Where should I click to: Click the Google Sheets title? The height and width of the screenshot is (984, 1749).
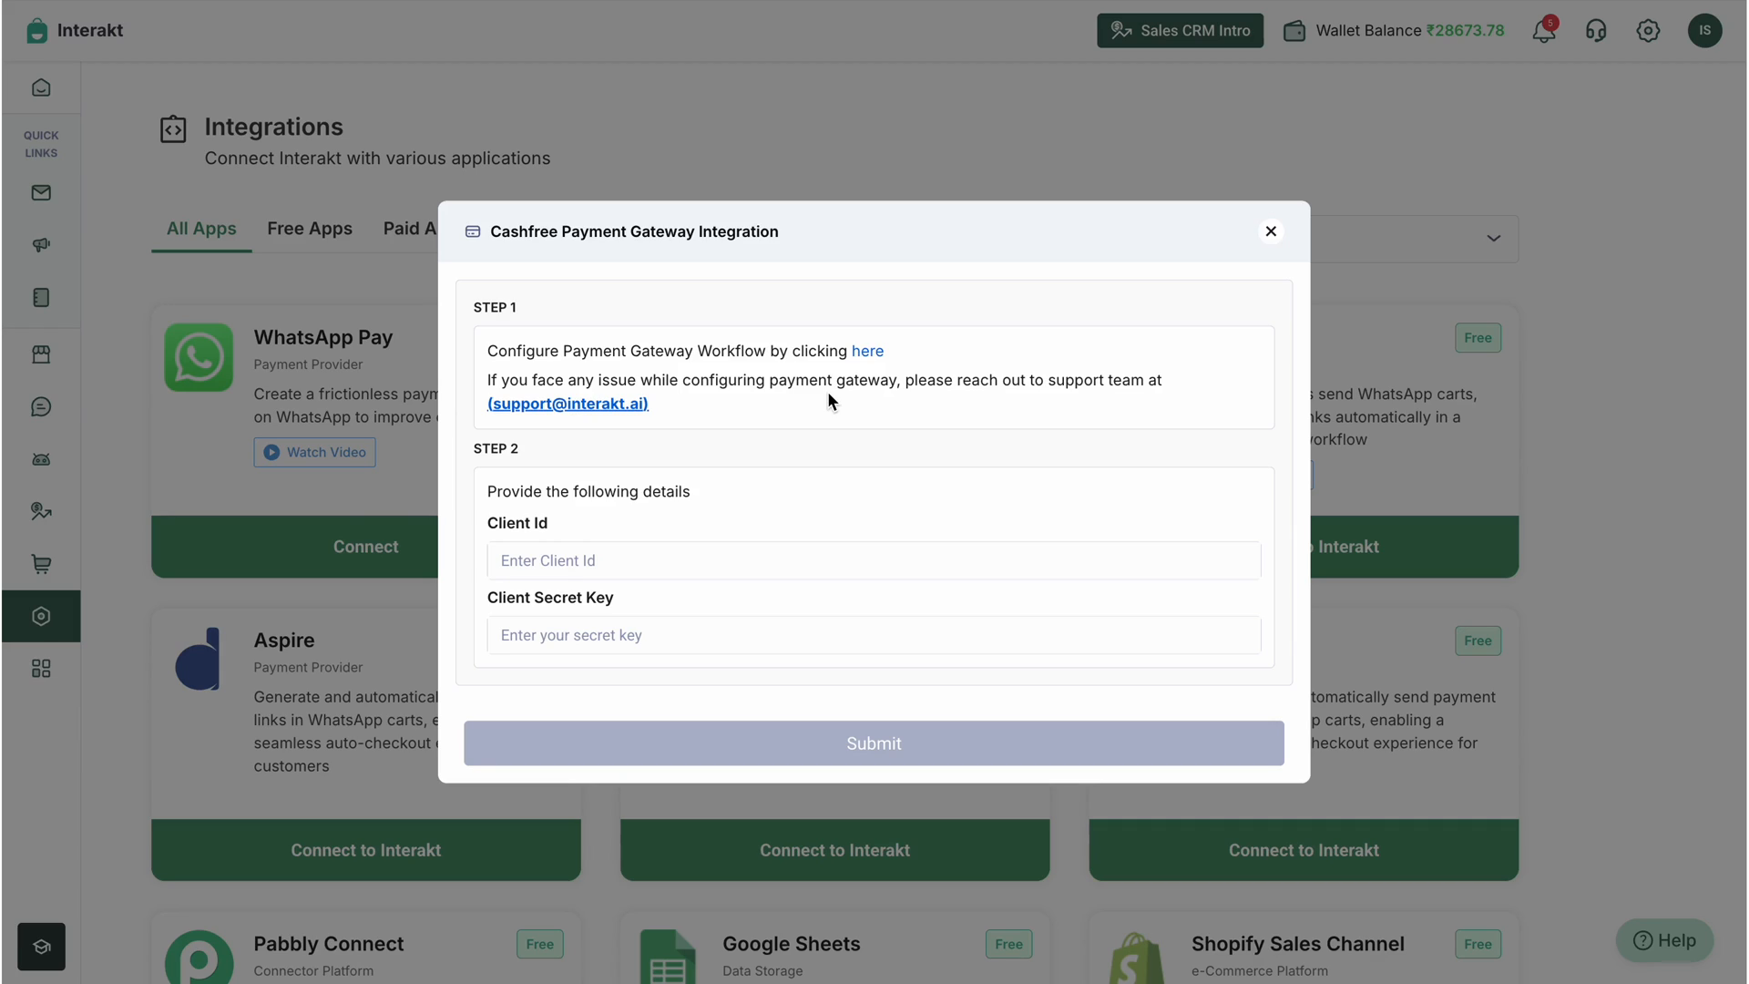pos(792,944)
